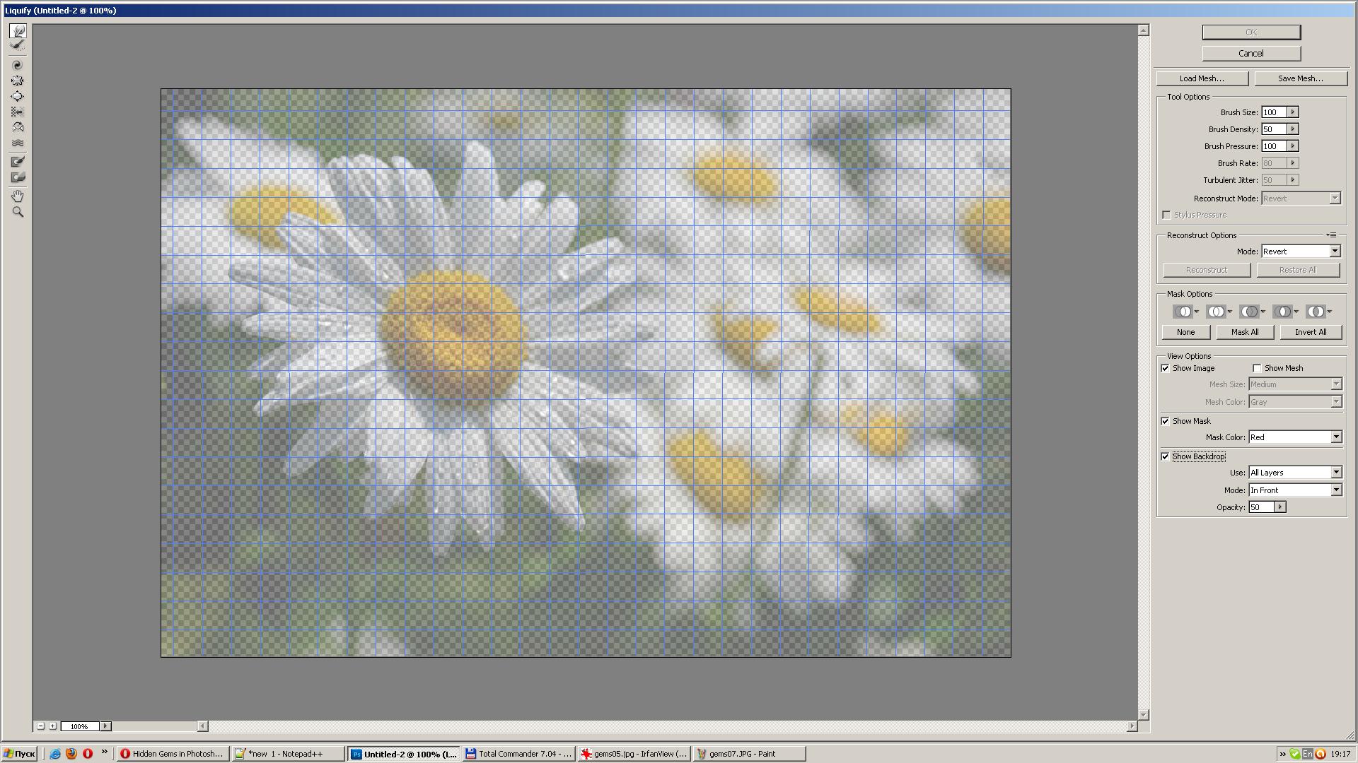1358x763 pixels.
Task: Select the Hand tool
Action: pyautogui.click(x=18, y=196)
